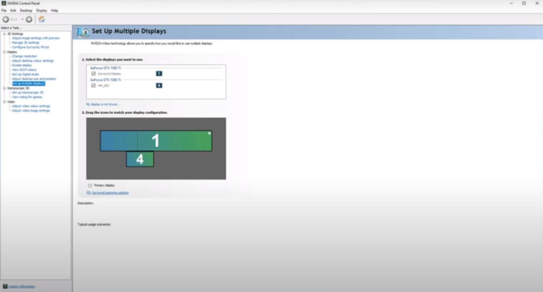
Task: Click the Home toolbar icon
Action: [42, 19]
